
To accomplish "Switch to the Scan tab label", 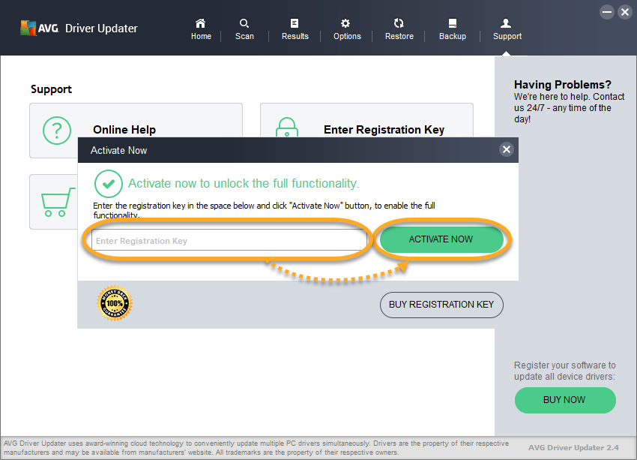I will [244, 36].
